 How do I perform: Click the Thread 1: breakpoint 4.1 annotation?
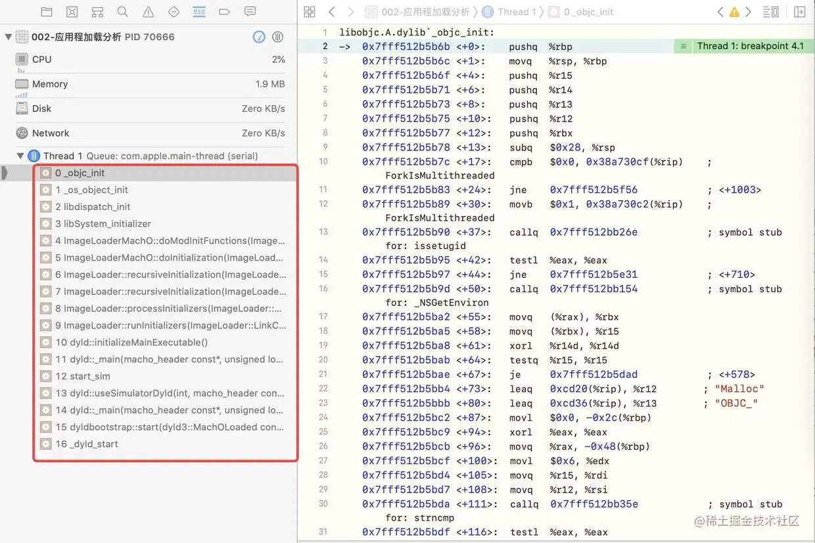pos(750,46)
